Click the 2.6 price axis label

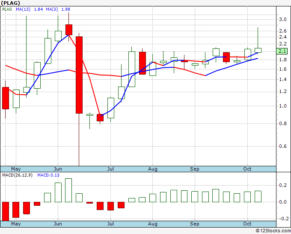(283, 31)
